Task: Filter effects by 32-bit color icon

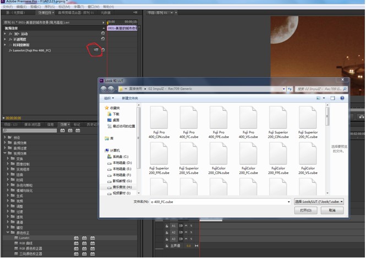Action: tap(70, 131)
